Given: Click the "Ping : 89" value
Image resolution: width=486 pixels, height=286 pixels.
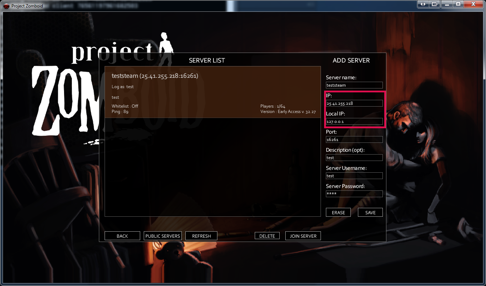Looking at the screenshot, I should point(120,112).
